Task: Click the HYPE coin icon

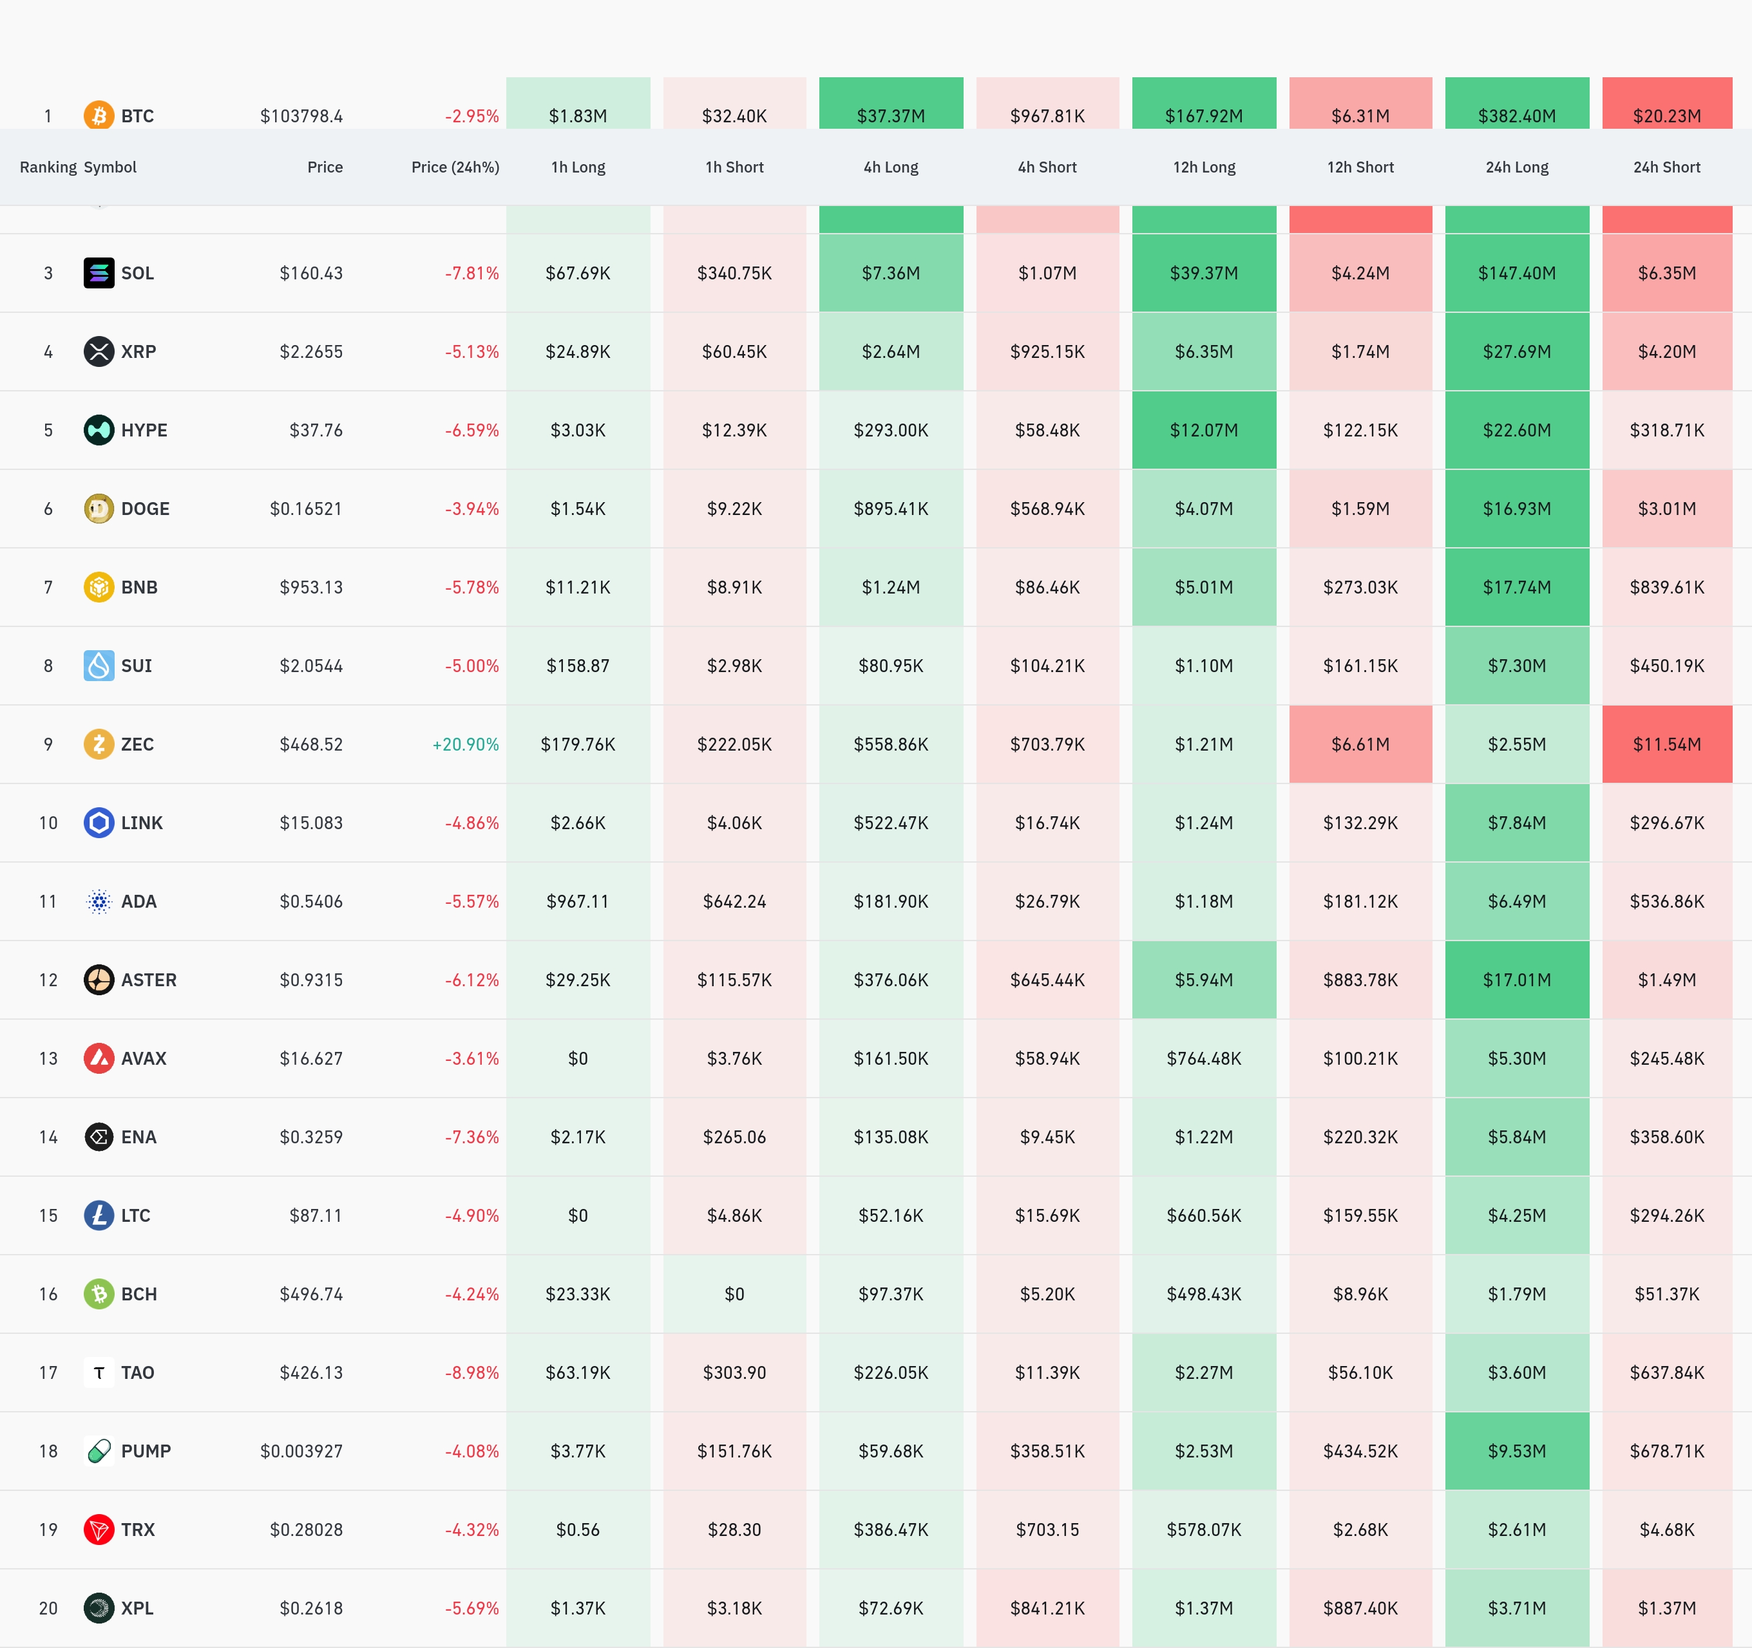Action: coord(99,430)
